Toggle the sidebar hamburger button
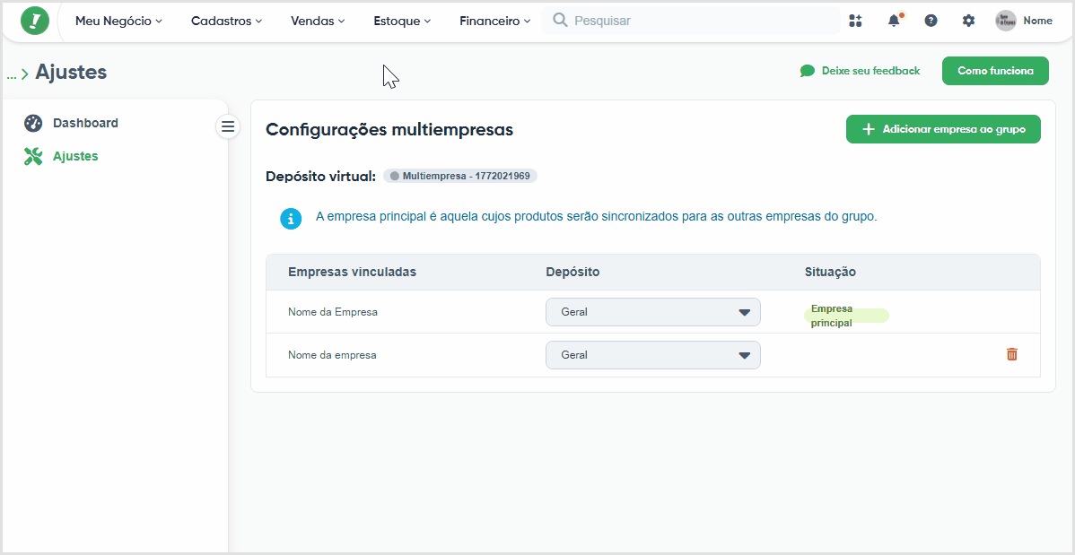 point(228,126)
